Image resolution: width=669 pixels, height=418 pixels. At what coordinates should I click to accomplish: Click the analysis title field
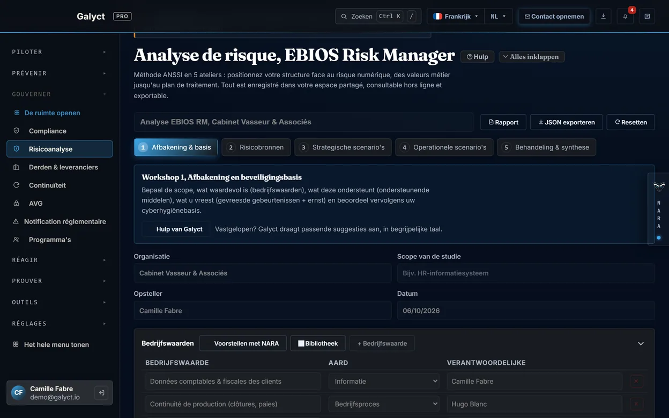[x=304, y=122]
